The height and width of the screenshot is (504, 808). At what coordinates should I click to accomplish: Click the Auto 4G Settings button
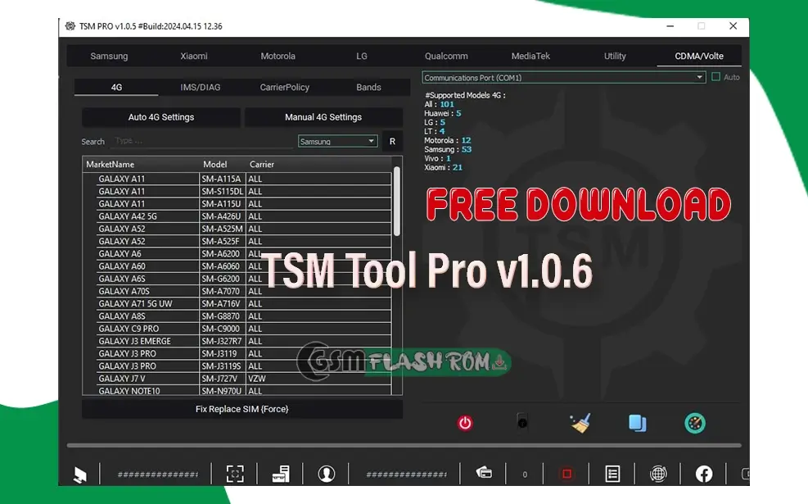tap(160, 116)
